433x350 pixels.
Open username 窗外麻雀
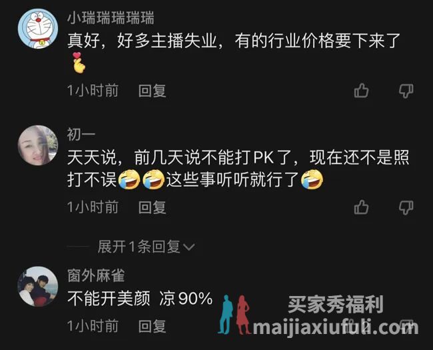96,275
